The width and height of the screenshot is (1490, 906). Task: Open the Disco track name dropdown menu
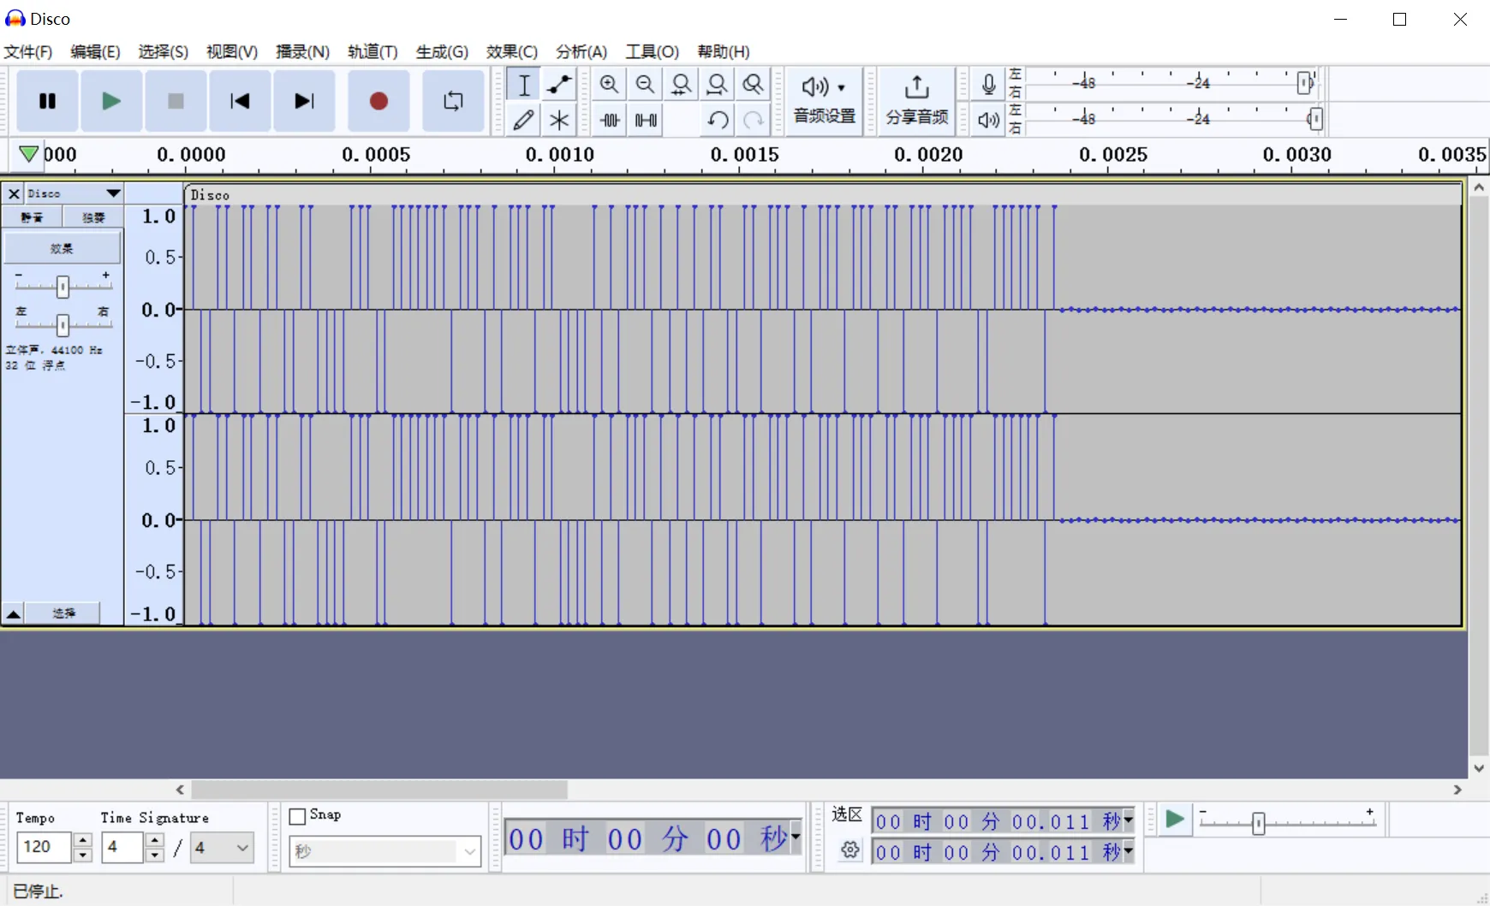click(x=113, y=193)
